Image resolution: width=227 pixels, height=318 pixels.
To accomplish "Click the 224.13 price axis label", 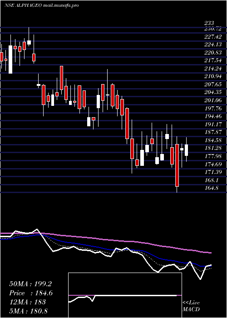I will pyautogui.click(x=214, y=45).
